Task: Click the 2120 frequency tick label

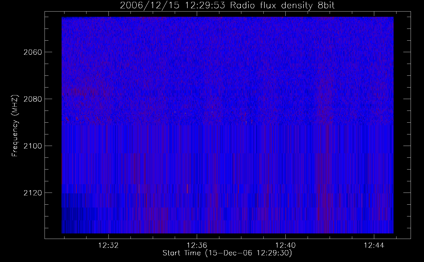Action: click(33, 193)
